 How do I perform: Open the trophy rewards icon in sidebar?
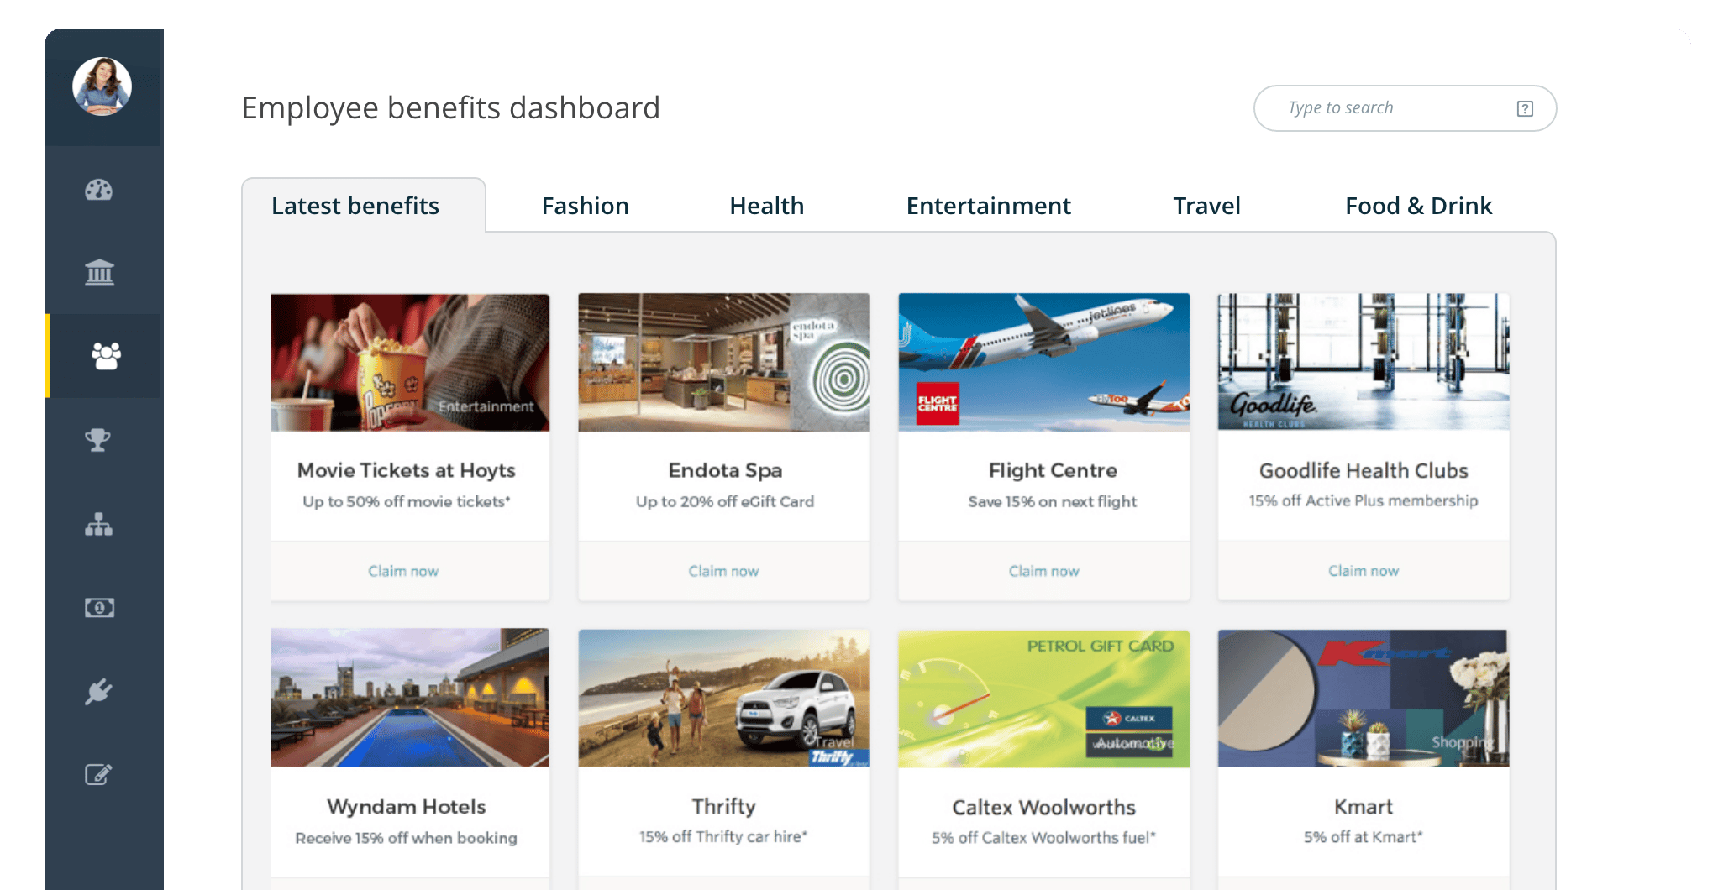pos(98,439)
